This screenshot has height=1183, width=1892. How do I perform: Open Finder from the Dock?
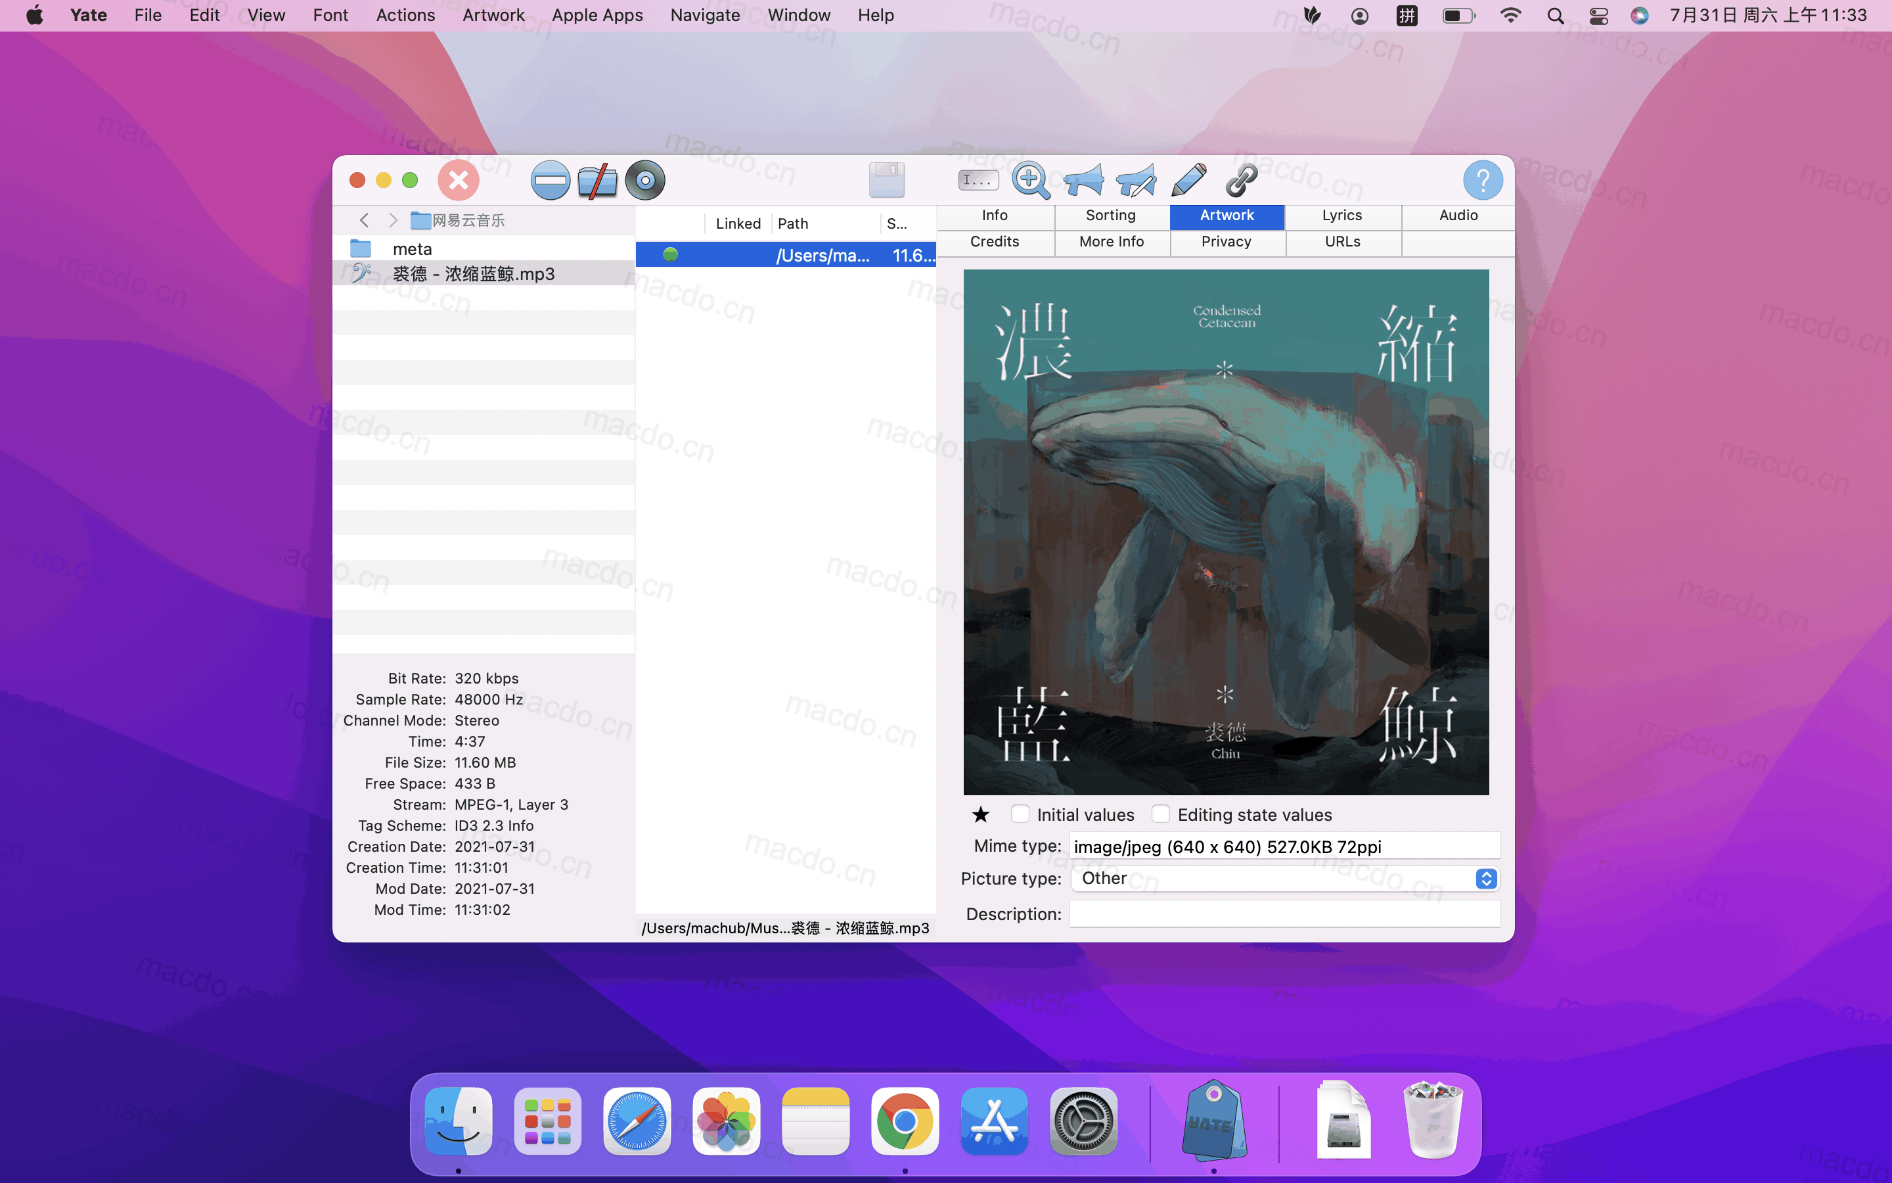tap(458, 1121)
